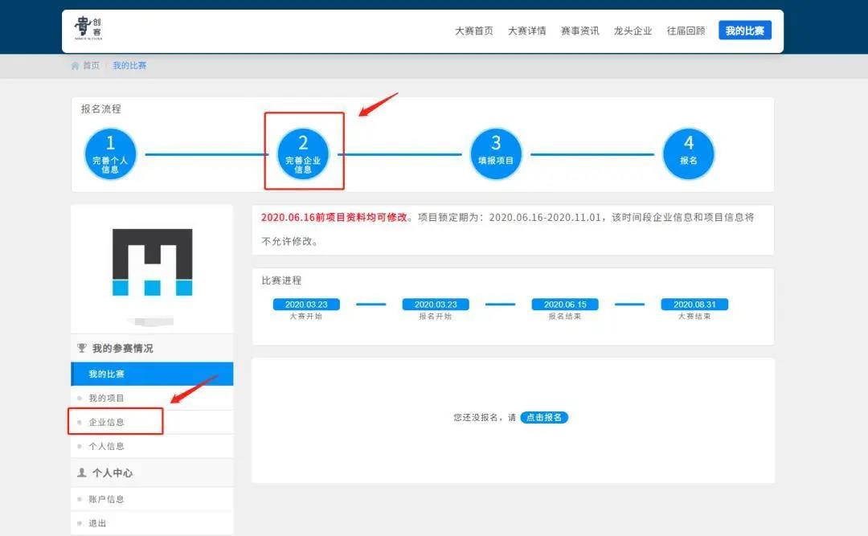Click the home icon in breadcrumb
Screen dimensions: 868x536
tap(76, 66)
